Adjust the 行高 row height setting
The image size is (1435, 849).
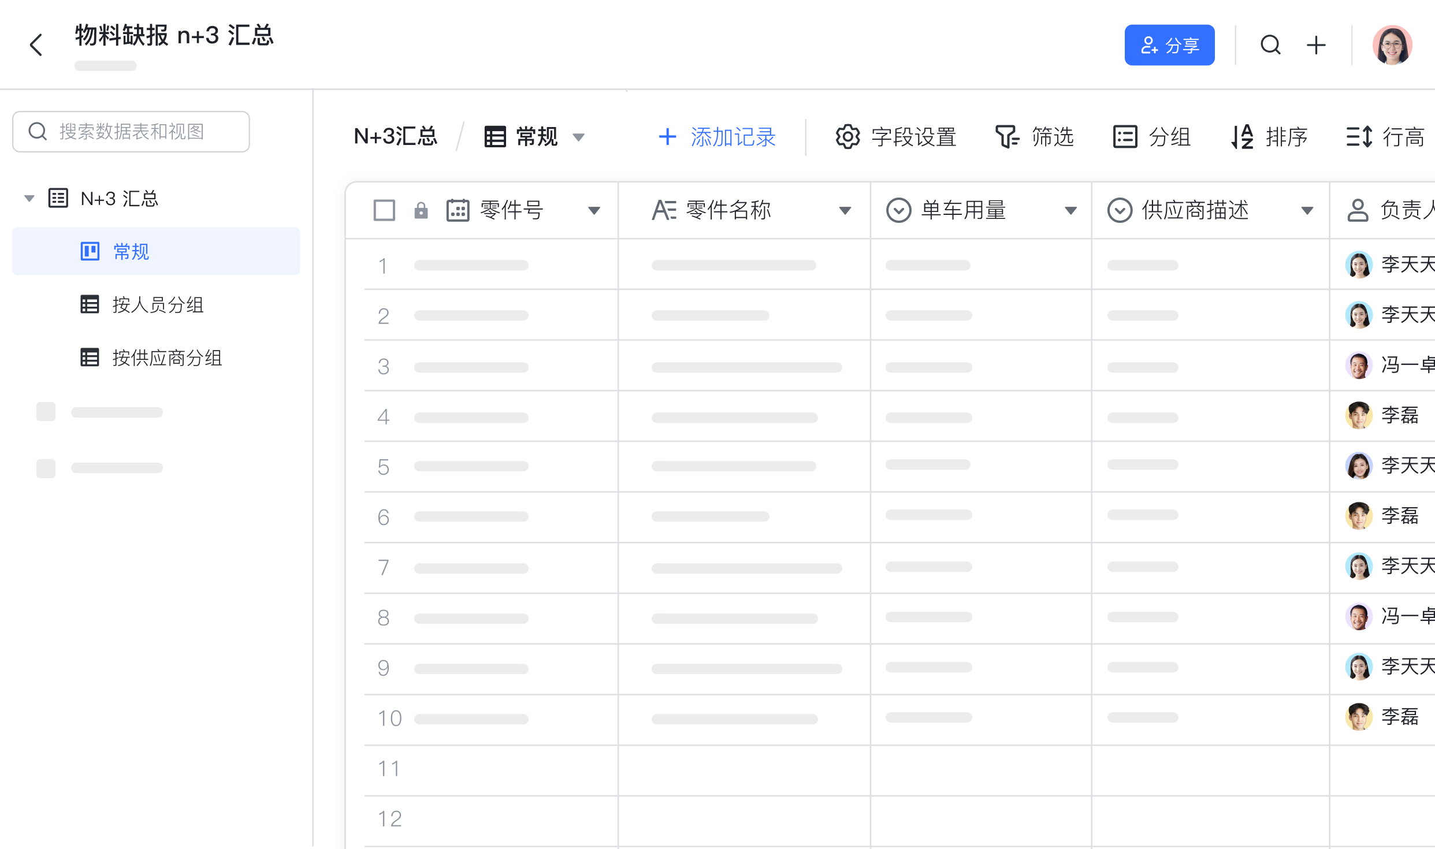(1388, 137)
